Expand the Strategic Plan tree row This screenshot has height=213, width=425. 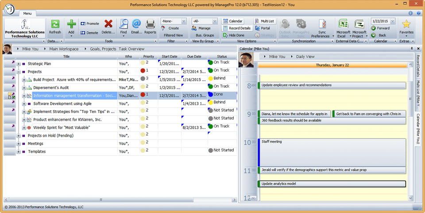point(19,64)
